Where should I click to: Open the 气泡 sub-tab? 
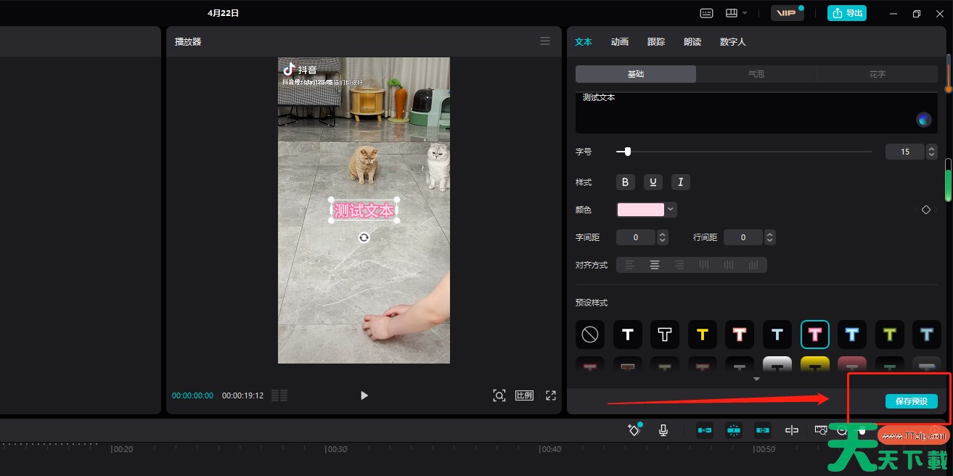click(x=756, y=74)
